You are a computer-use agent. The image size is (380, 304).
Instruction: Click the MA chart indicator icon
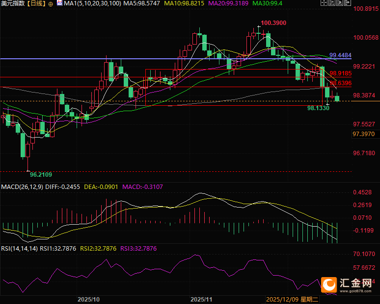point(59,3)
